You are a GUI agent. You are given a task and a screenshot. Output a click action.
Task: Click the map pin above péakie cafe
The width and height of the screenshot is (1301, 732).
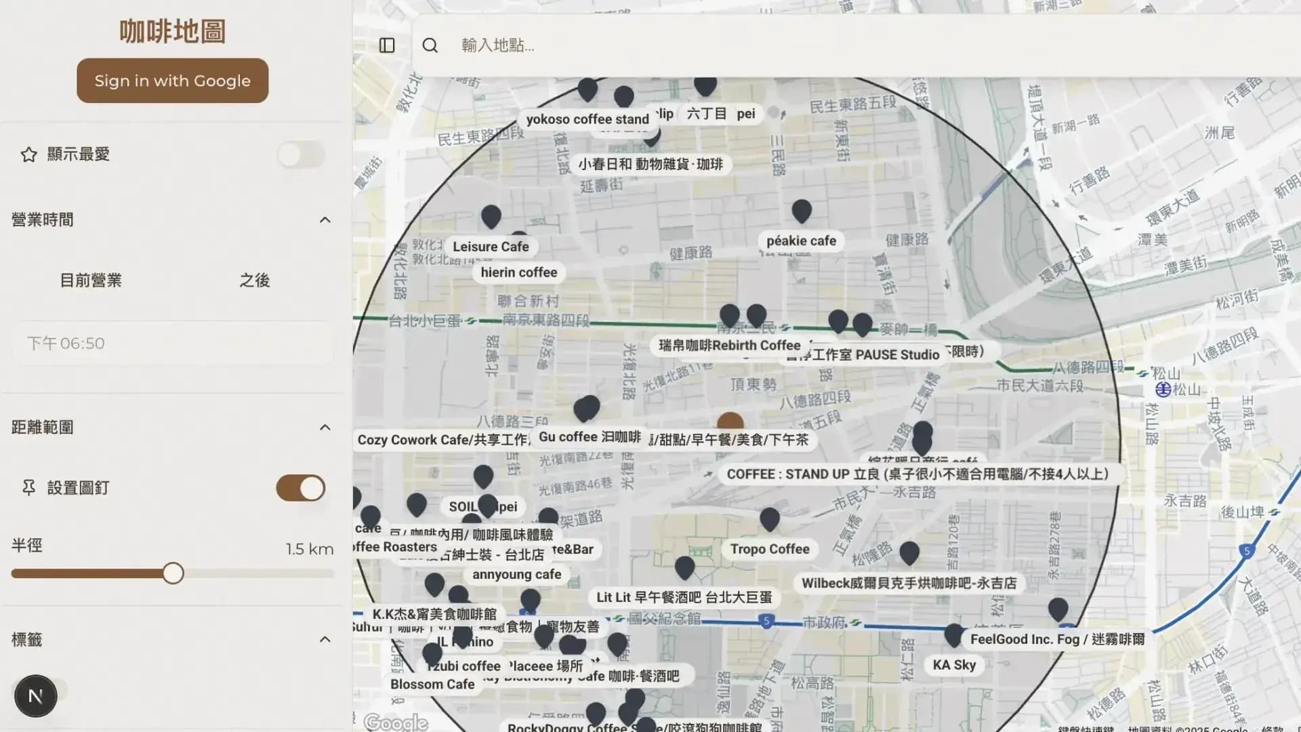(x=802, y=211)
